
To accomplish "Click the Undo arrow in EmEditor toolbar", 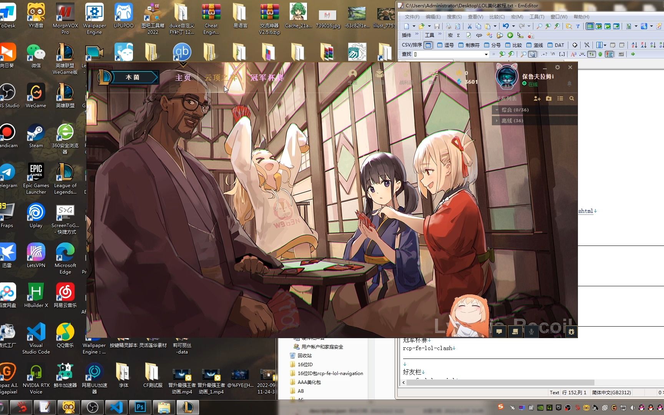I will tap(506, 26).
